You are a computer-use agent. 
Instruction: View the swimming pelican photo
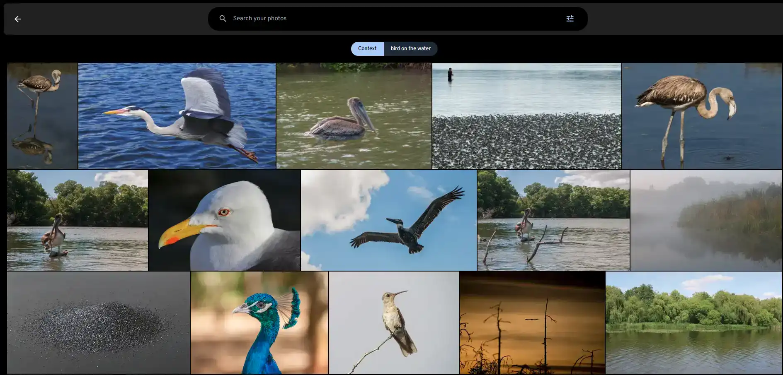[x=354, y=116]
